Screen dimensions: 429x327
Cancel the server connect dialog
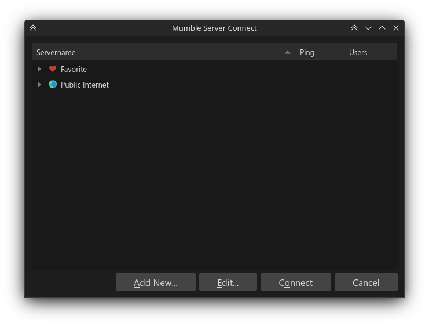(366, 282)
